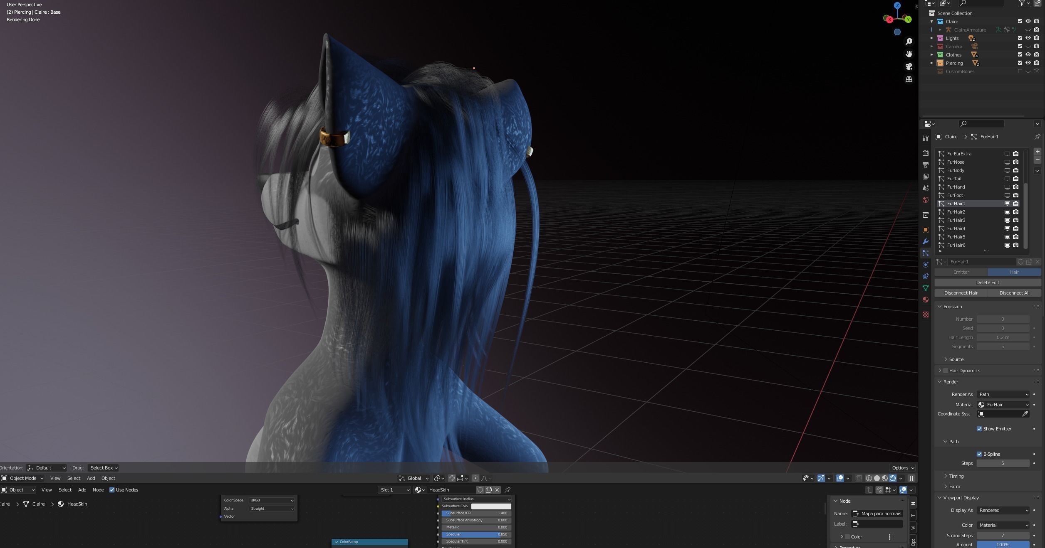Open the Display As Rendered dropdown

(1003, 510)
